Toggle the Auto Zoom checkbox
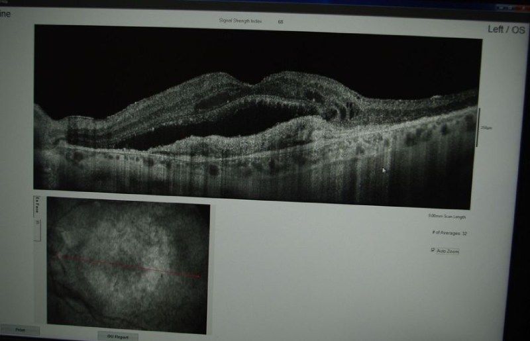This screenshot has width=530, height=341. (x=433, y=251)
